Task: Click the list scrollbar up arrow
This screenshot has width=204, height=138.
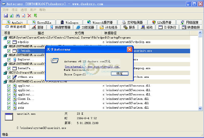Action: pos(200,33)
